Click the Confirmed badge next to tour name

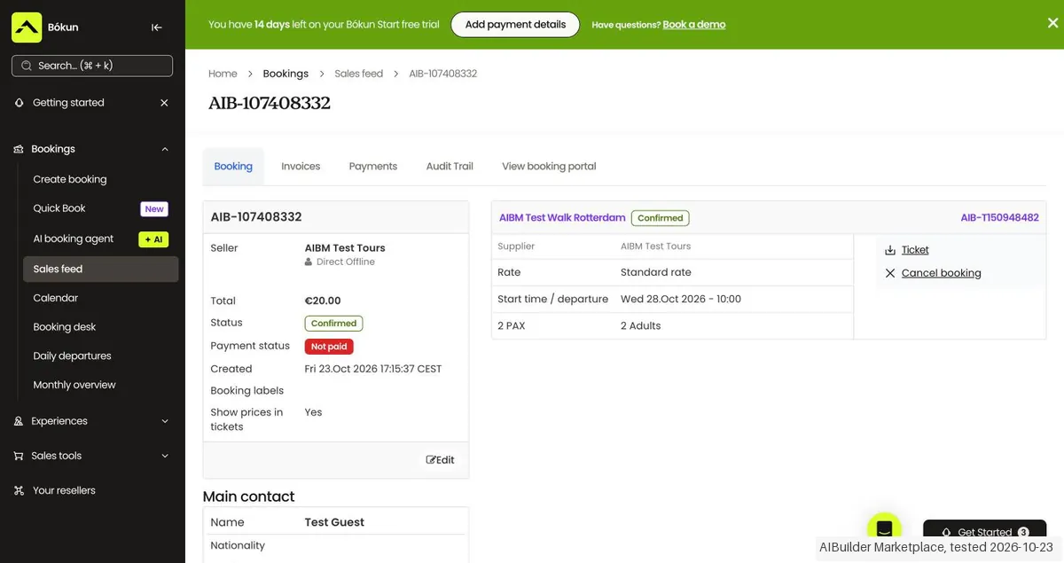coord(661,218)
